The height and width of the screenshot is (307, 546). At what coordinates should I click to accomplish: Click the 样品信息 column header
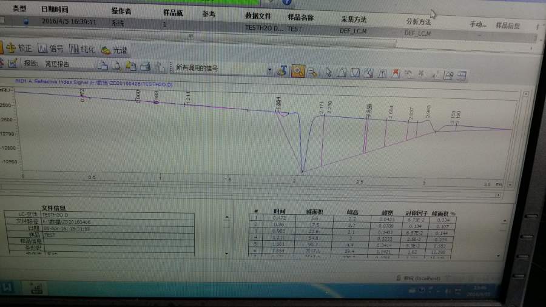pyautogui.click(x=508, y=25)
